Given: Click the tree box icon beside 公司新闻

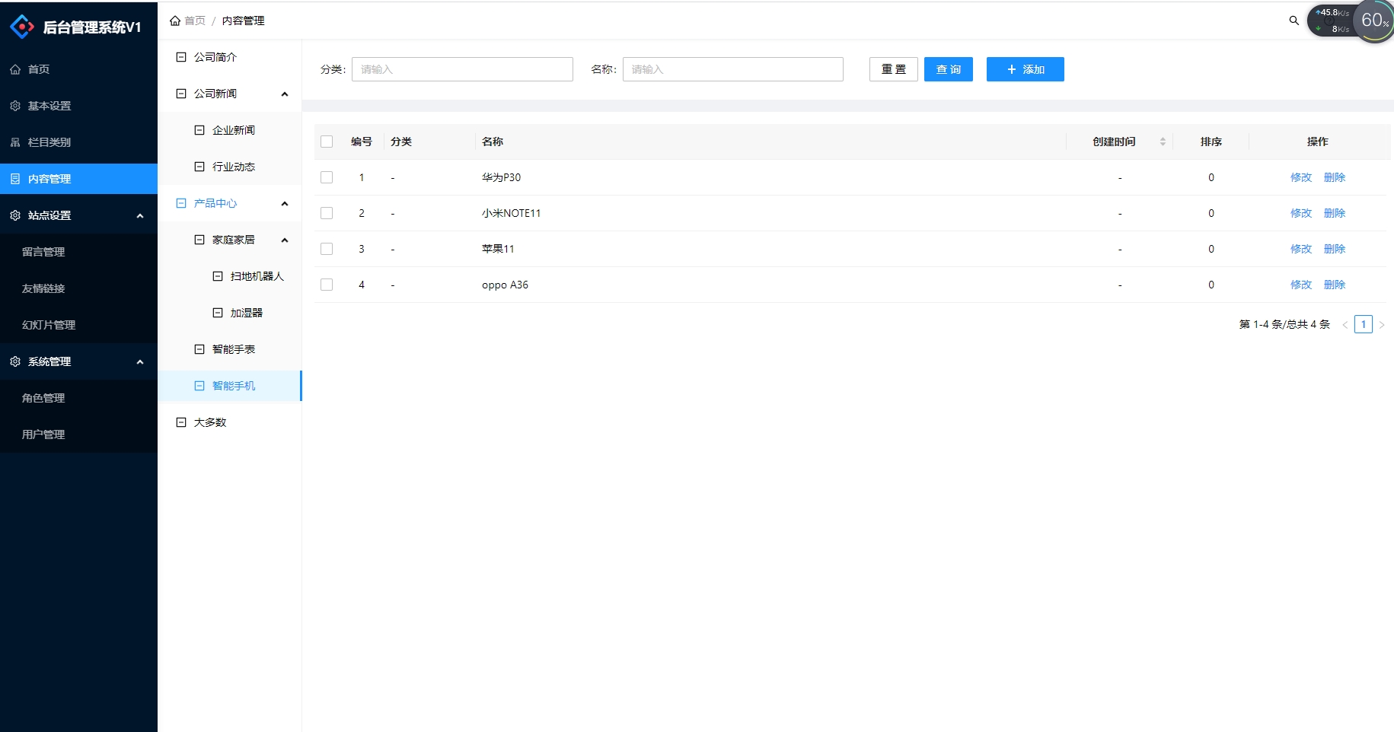Looking at the screenshot, I should (181, 94).
